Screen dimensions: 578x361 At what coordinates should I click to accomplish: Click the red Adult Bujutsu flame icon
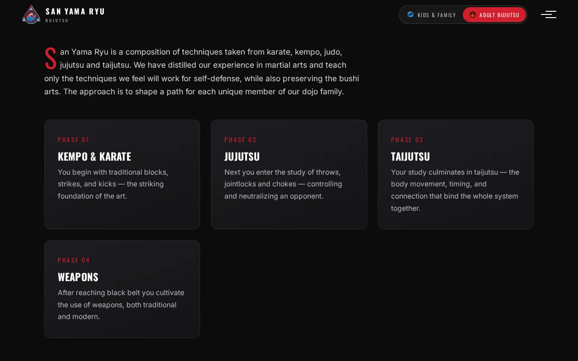473,14
